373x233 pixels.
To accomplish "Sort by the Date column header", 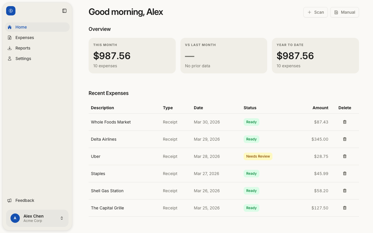I will [198, 107].
